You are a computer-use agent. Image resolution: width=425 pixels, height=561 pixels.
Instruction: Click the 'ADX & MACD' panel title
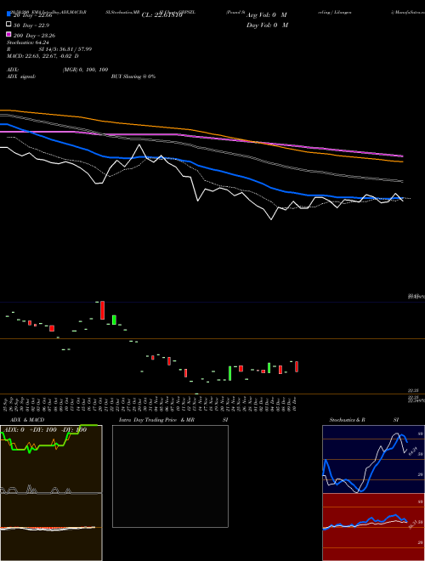pos(27,420)
